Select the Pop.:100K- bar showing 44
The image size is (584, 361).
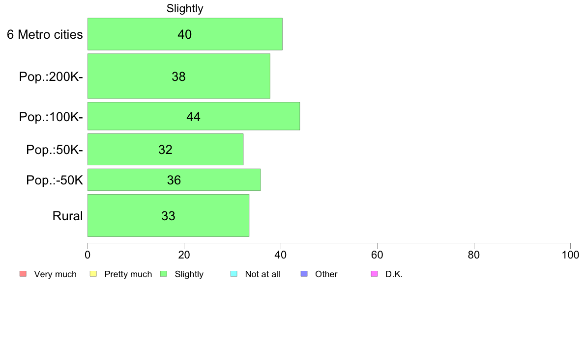pos(194,116)
